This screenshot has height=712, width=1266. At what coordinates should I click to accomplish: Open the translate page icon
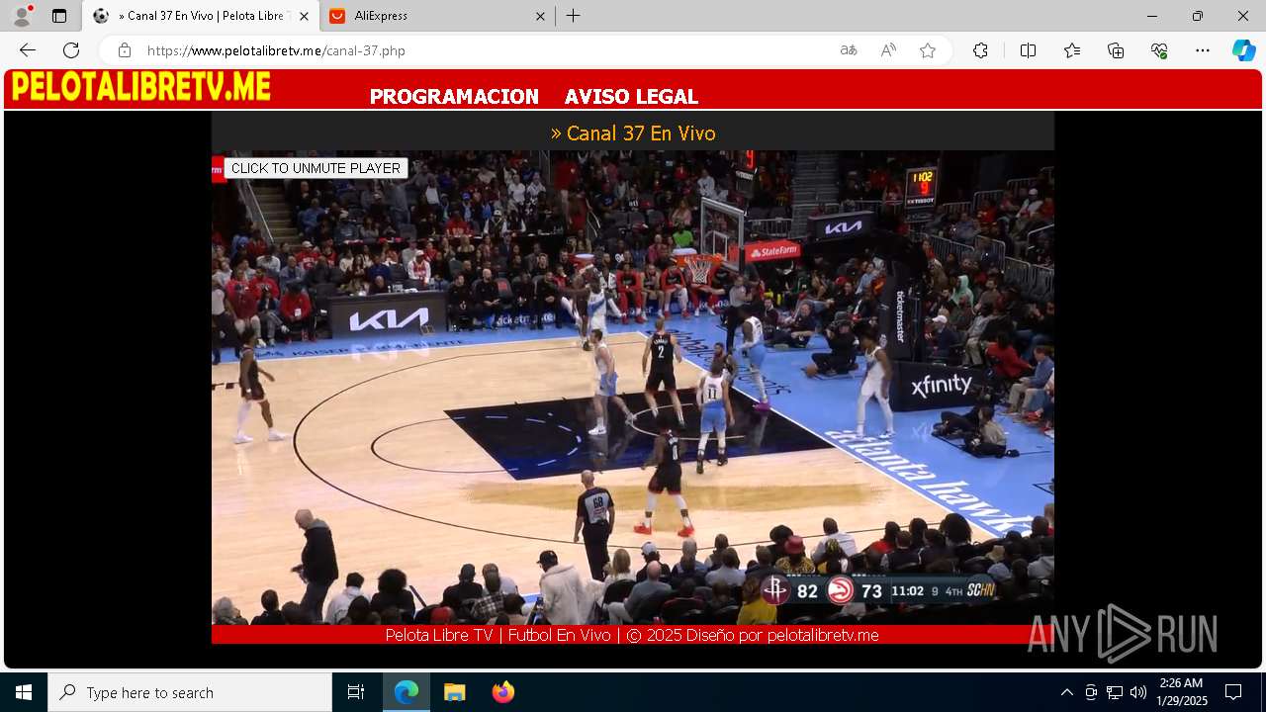click(x=849, y=50)
